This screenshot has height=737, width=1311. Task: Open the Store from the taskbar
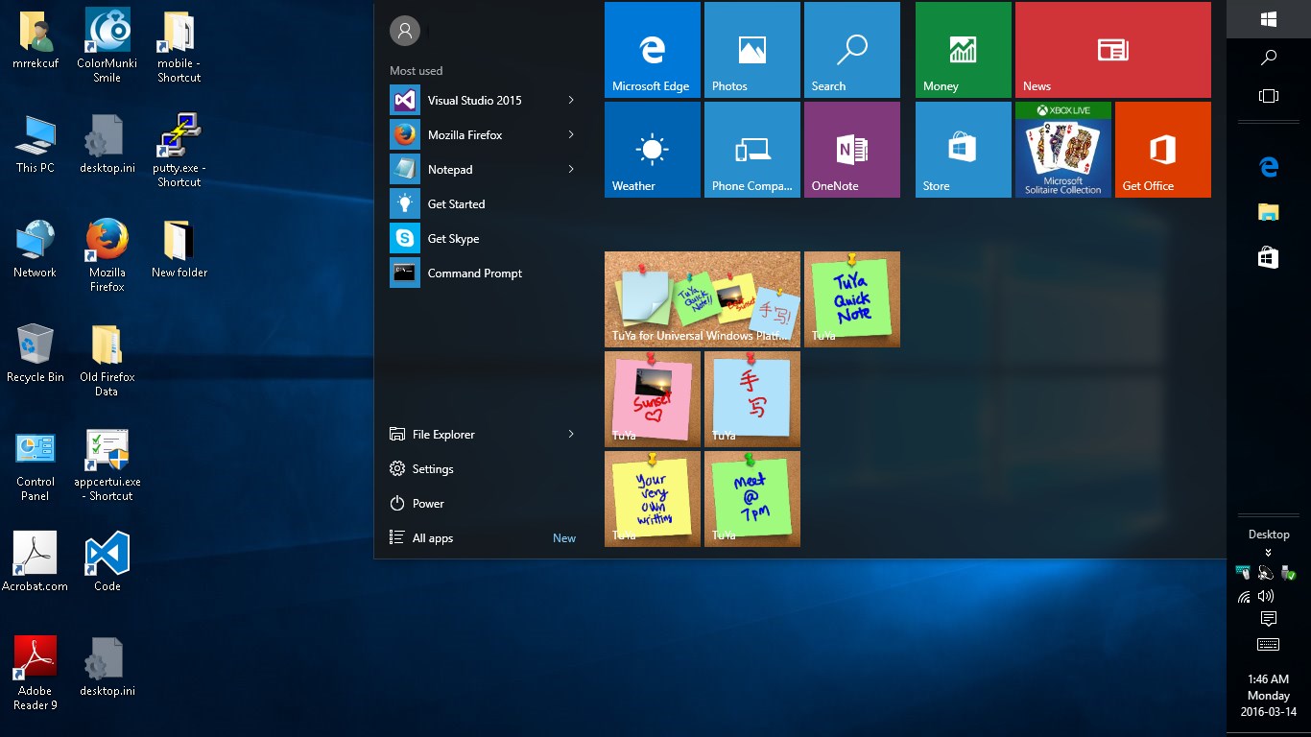(x=1269, y=257)
